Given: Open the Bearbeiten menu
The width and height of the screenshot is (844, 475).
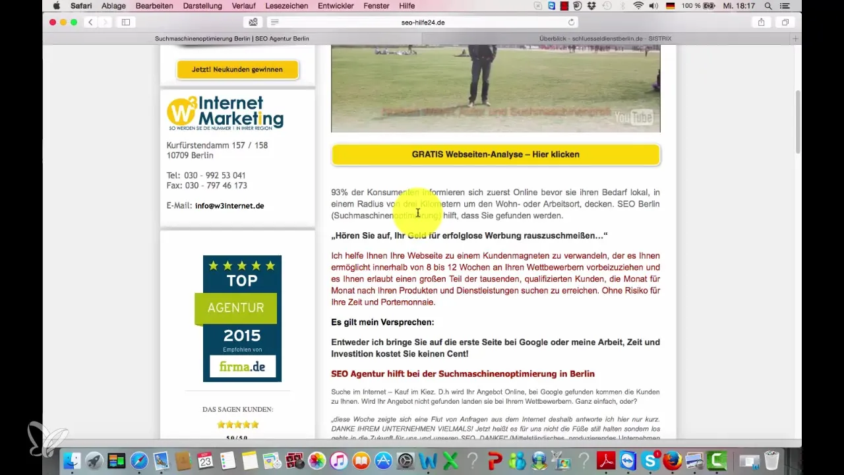Looking at the screenshot, I should (154, 6).
